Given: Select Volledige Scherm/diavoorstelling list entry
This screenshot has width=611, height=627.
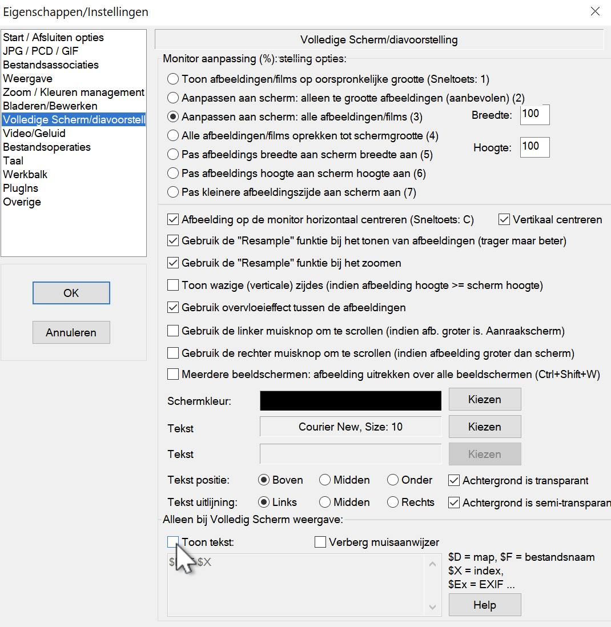Looking at the screenshot, I should [74, 119].
